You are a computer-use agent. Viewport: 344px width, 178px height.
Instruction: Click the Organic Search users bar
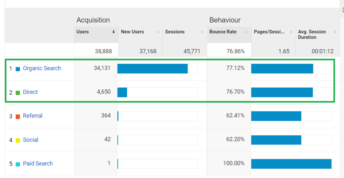coord(153,69)
